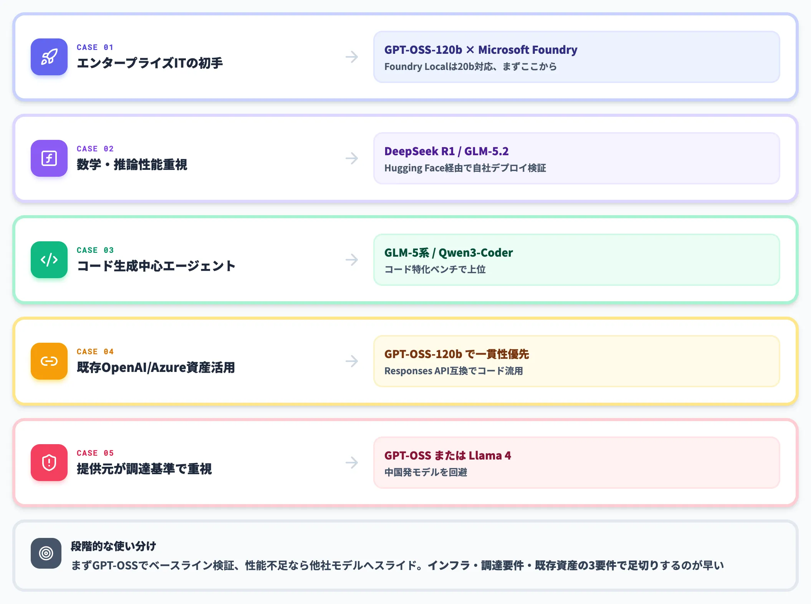Click the text Responses API互換でコード流用
Screen dimensions: 811x604
pos(453,371)
